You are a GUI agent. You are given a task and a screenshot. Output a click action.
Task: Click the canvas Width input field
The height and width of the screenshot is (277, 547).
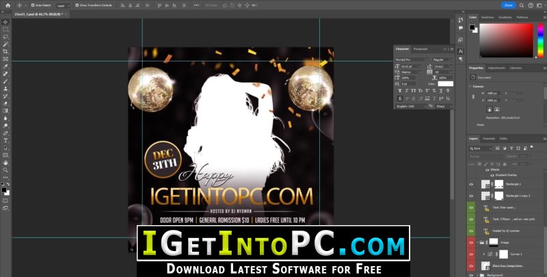pyautogui.click(x=494, y=93)
